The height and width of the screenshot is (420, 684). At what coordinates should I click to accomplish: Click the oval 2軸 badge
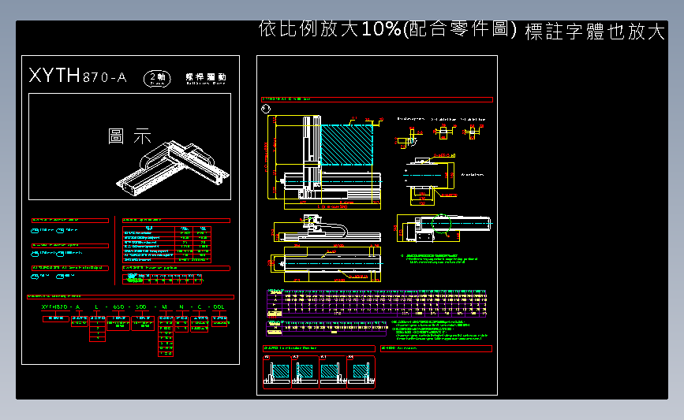coord(157,79)
